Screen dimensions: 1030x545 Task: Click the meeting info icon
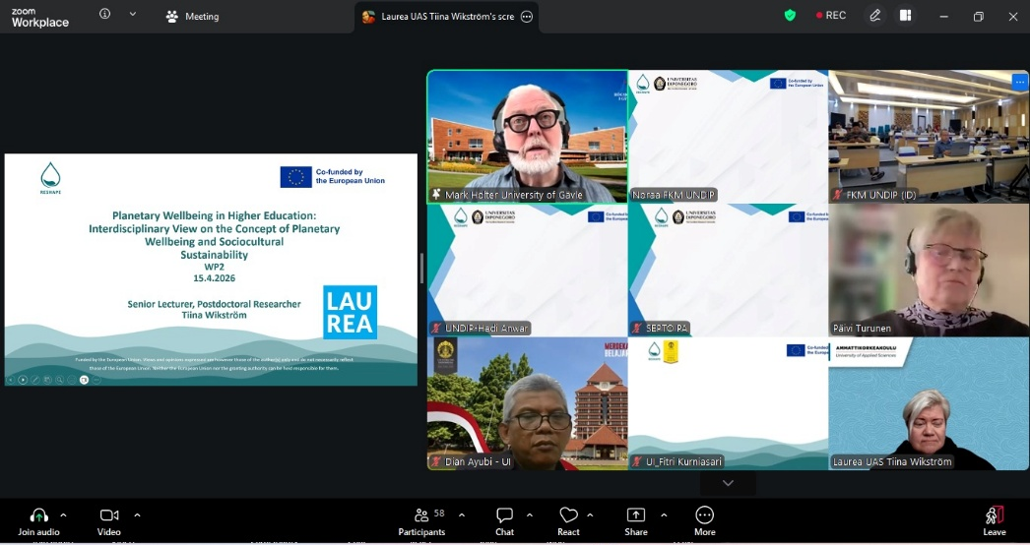105,16
